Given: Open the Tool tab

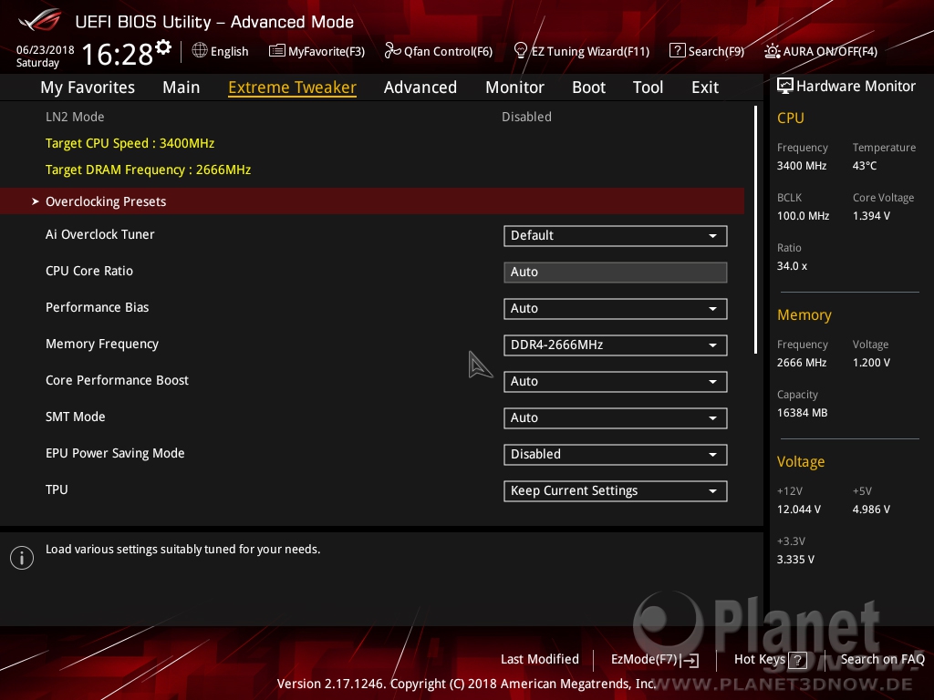Looking at the screenshot, I should click(x=649, y=87).
